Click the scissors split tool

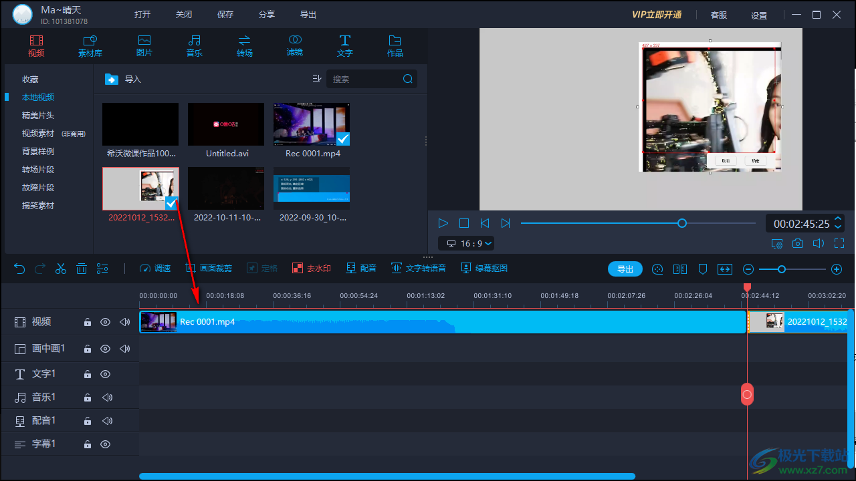(x=61, y=269)
